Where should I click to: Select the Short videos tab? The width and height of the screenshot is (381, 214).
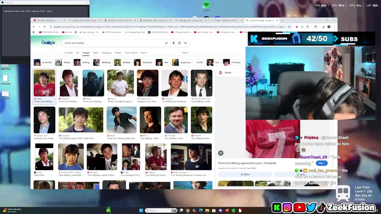pyautogui.click(x=131, y=53)
